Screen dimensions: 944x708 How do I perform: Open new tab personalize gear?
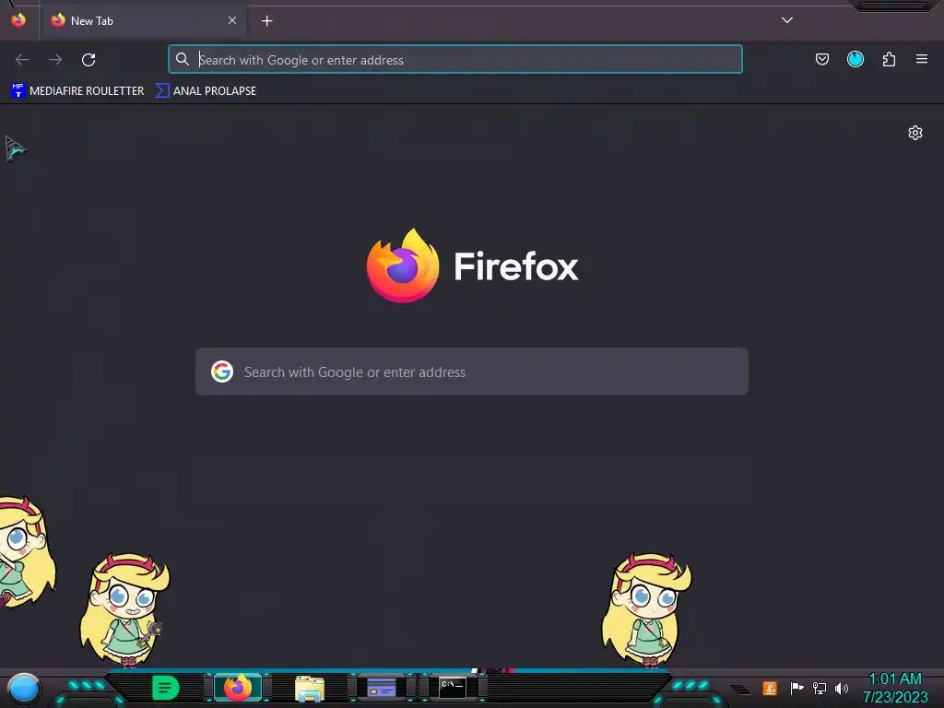tap(915, 133)
